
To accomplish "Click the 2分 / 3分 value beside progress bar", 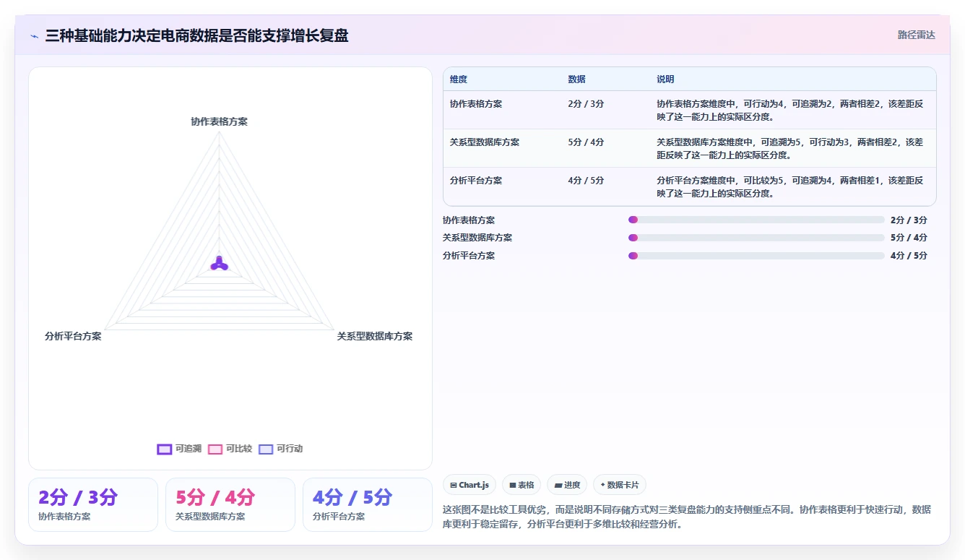I will pos(909,220).
